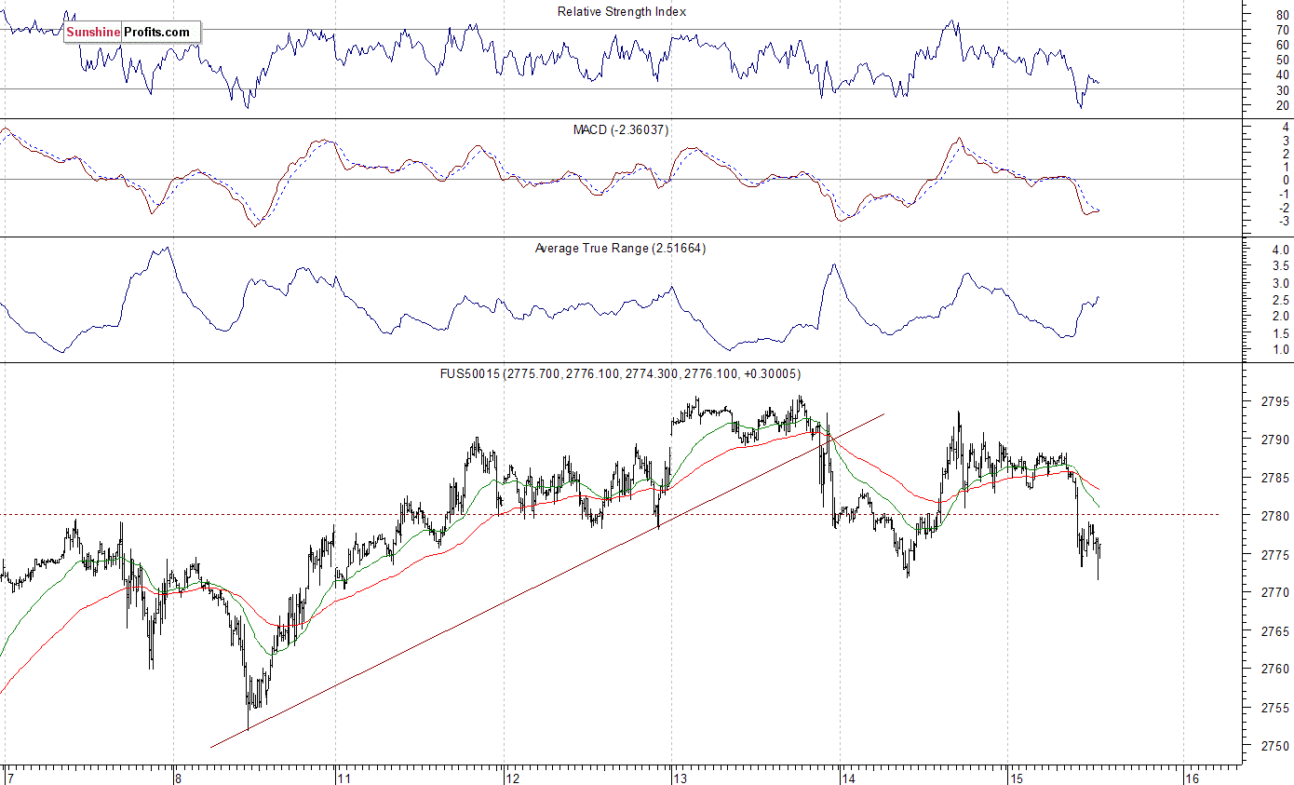Viewport: 1294px width, 785px height.
Task: Click the RSI axis value 50
Action: [1282, 60]
